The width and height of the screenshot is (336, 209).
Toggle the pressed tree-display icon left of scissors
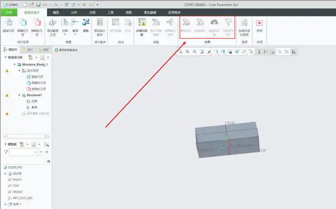pyautogui.click(x=259, y=52)
